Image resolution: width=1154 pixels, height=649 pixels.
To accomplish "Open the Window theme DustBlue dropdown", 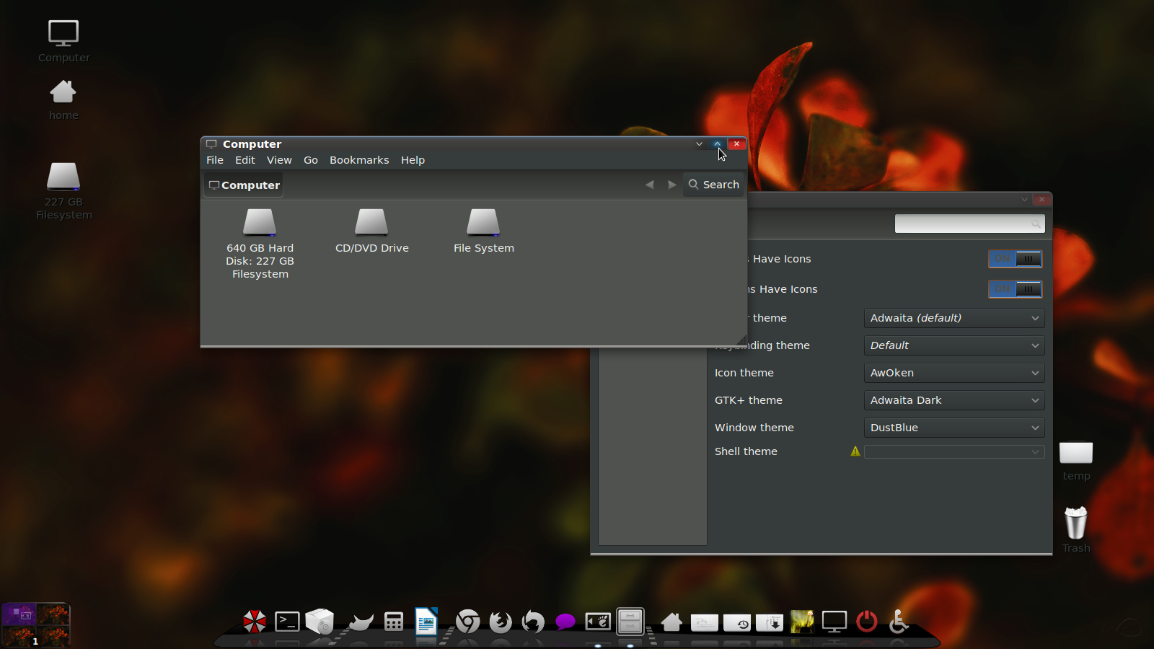I will (x=954, y=428).
